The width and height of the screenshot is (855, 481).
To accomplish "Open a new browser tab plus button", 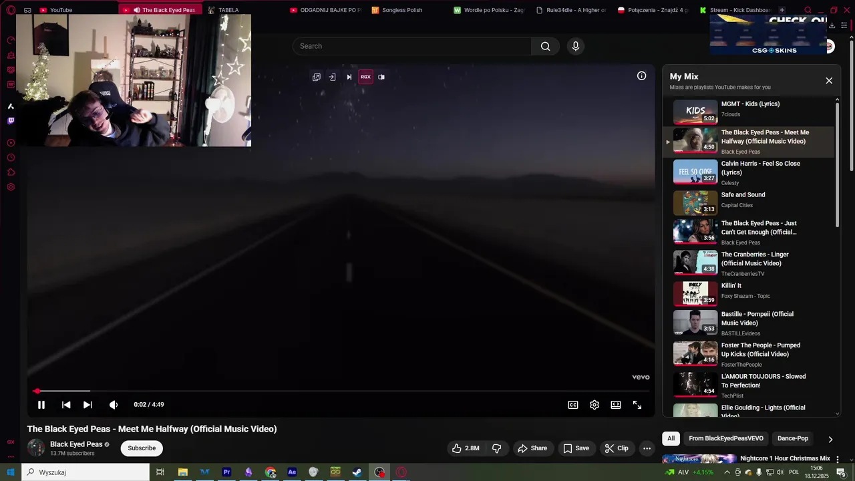I will click(782, 10).
